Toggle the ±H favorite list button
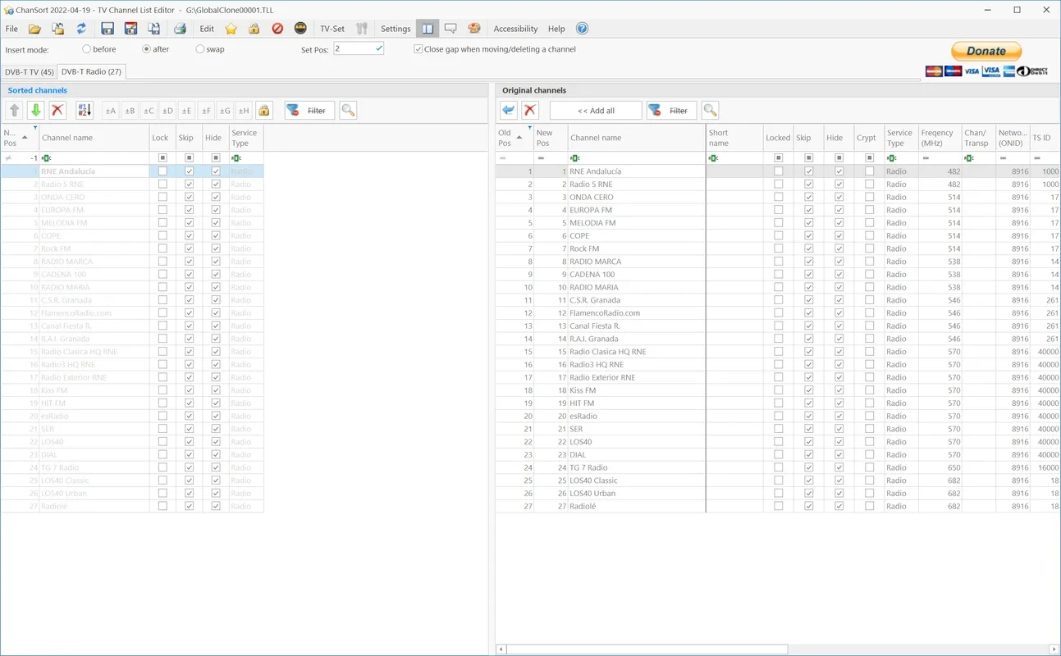 click(x=244, y=110)
